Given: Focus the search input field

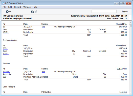Looking at the screenshot, I should [x=104, y=11].
